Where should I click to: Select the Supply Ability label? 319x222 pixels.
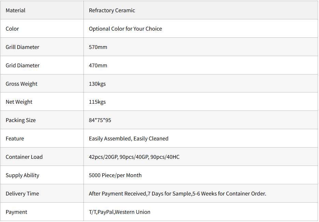[x=22, y=175]
